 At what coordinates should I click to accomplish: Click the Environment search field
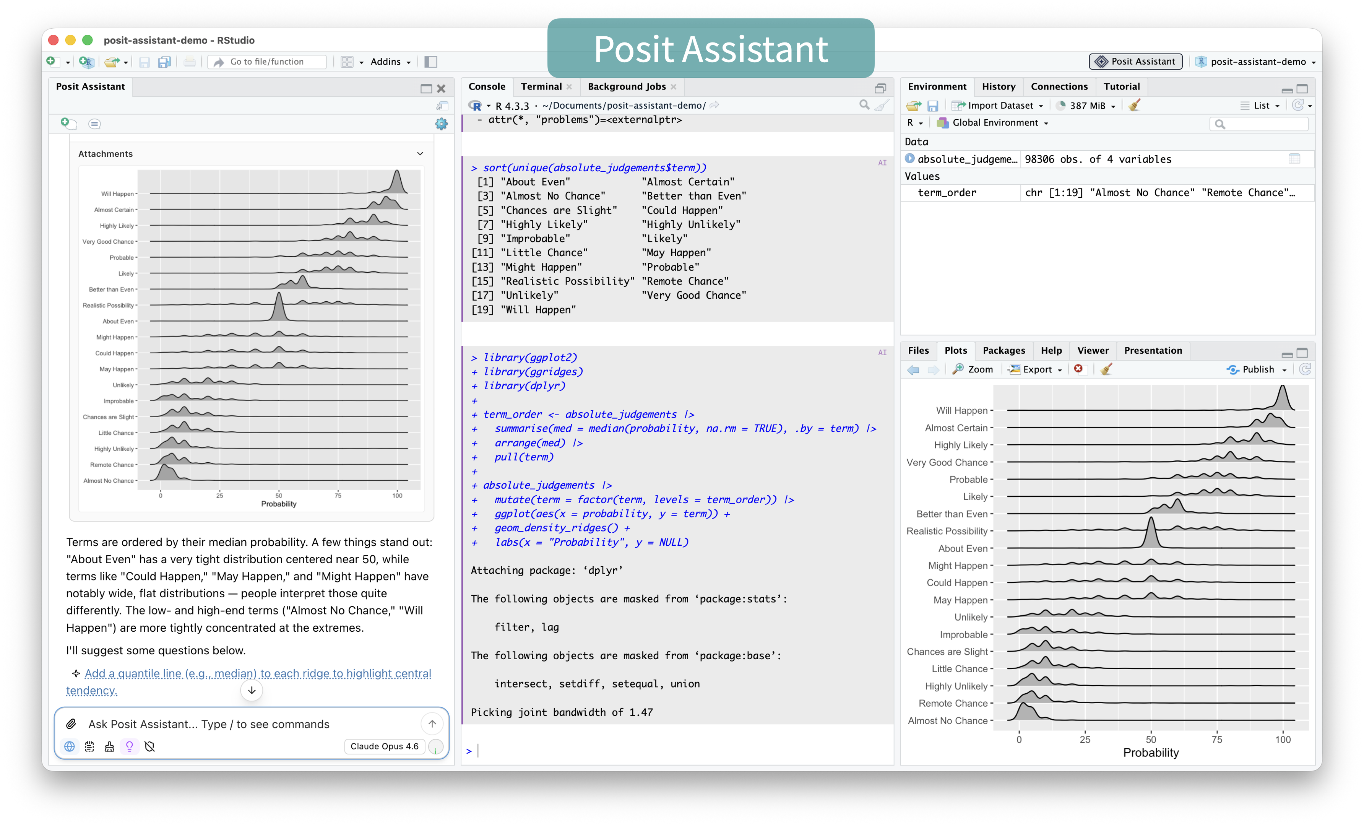pos(1258,124)
